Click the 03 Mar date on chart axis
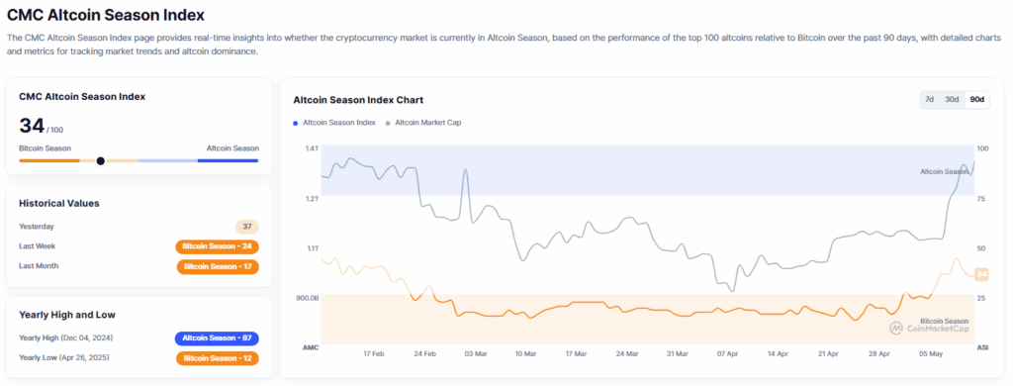 point(476,354)
